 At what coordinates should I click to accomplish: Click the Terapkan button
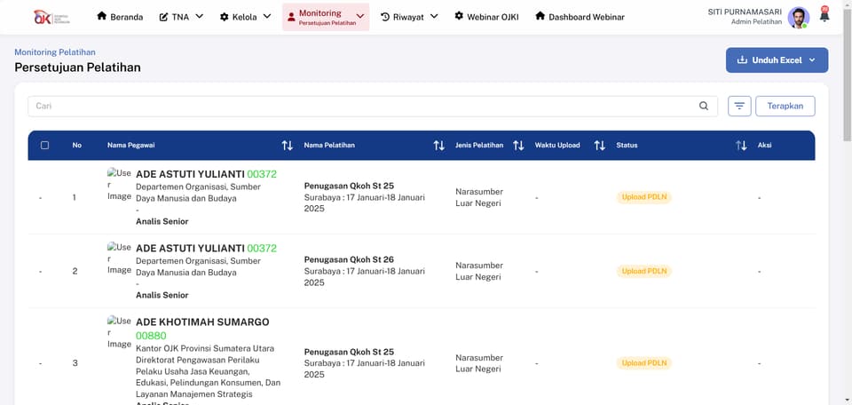click(x=785, y=106)
